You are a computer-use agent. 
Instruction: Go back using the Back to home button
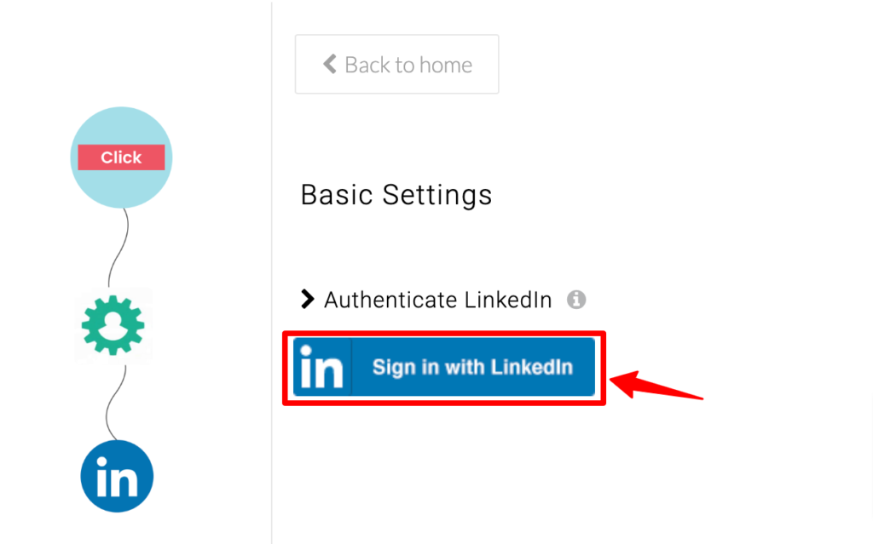pyautogui.click(x=397, y=64)
